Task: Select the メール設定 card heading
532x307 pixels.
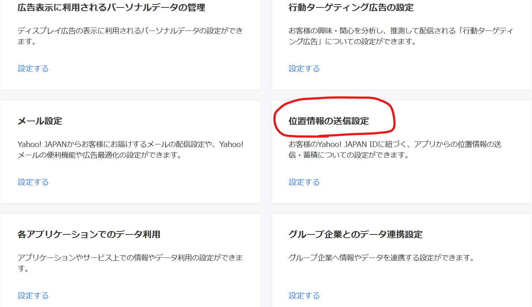Action: 40,121
